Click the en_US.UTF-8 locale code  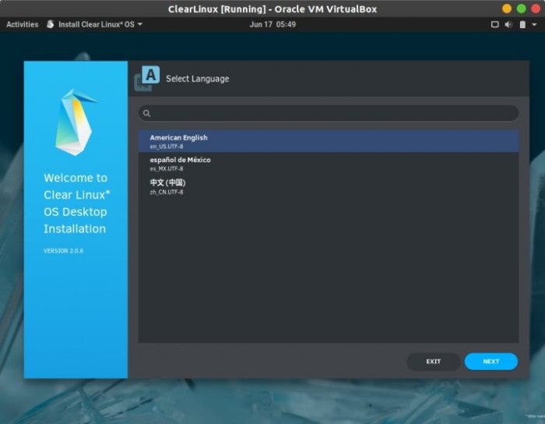pos(167,147)
